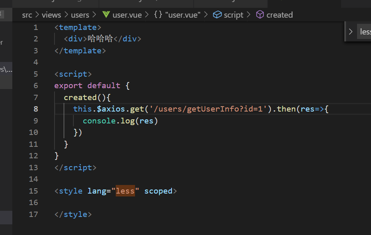Click the curly braces symbol icon in breadcrumb
Viewport: 371px width, 235px height.
[158, 15]
